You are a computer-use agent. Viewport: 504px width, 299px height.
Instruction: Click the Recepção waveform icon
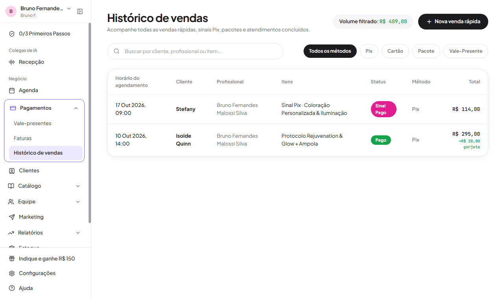click(x=12, y=62)
